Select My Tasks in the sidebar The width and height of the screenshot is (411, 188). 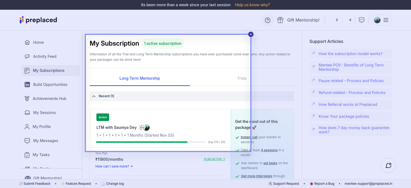pos(41,155)
